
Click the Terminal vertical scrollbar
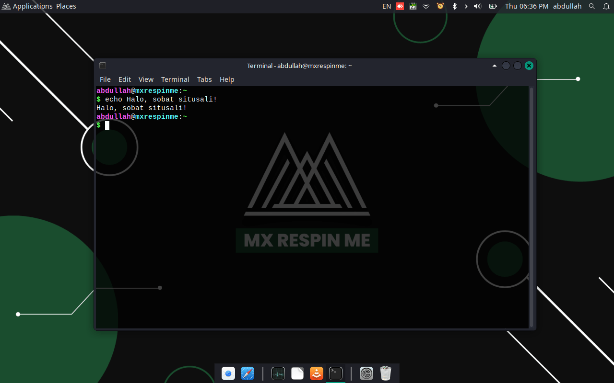pos(531,207)
